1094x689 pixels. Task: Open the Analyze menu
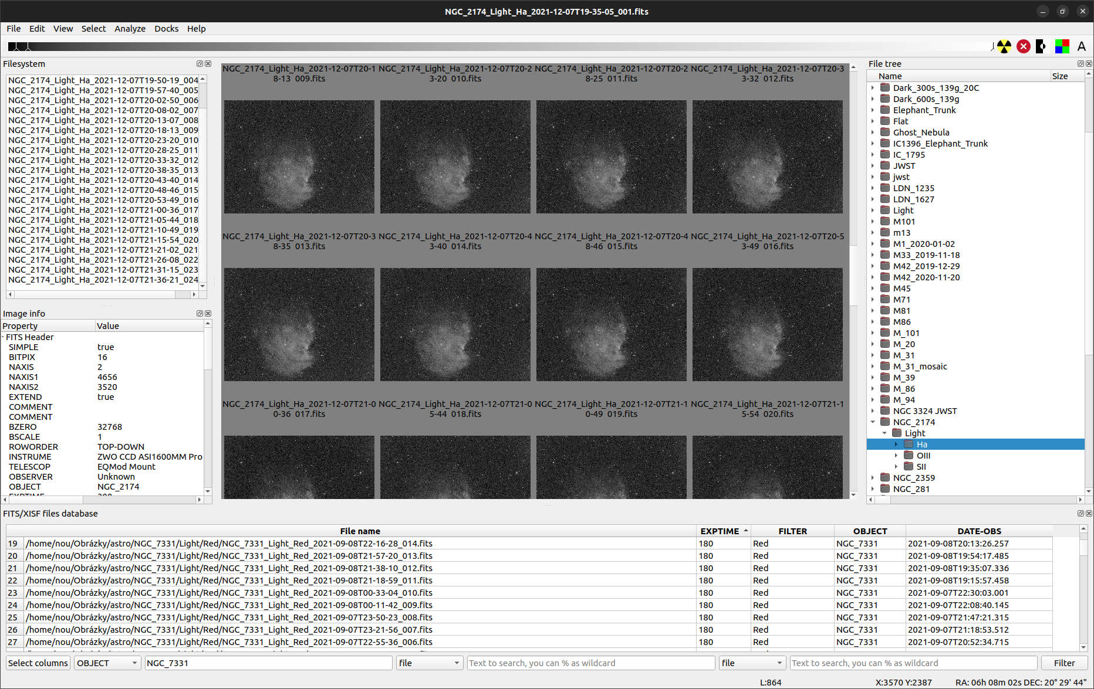coord(130,29)
